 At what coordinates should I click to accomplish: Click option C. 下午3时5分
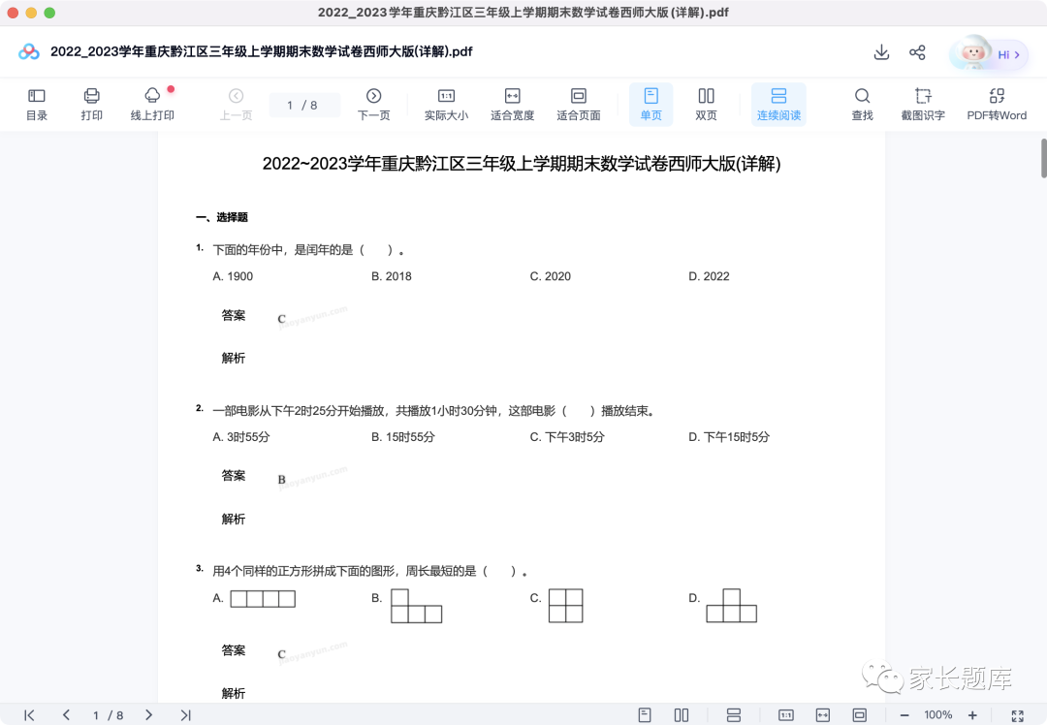pos(567,437)
